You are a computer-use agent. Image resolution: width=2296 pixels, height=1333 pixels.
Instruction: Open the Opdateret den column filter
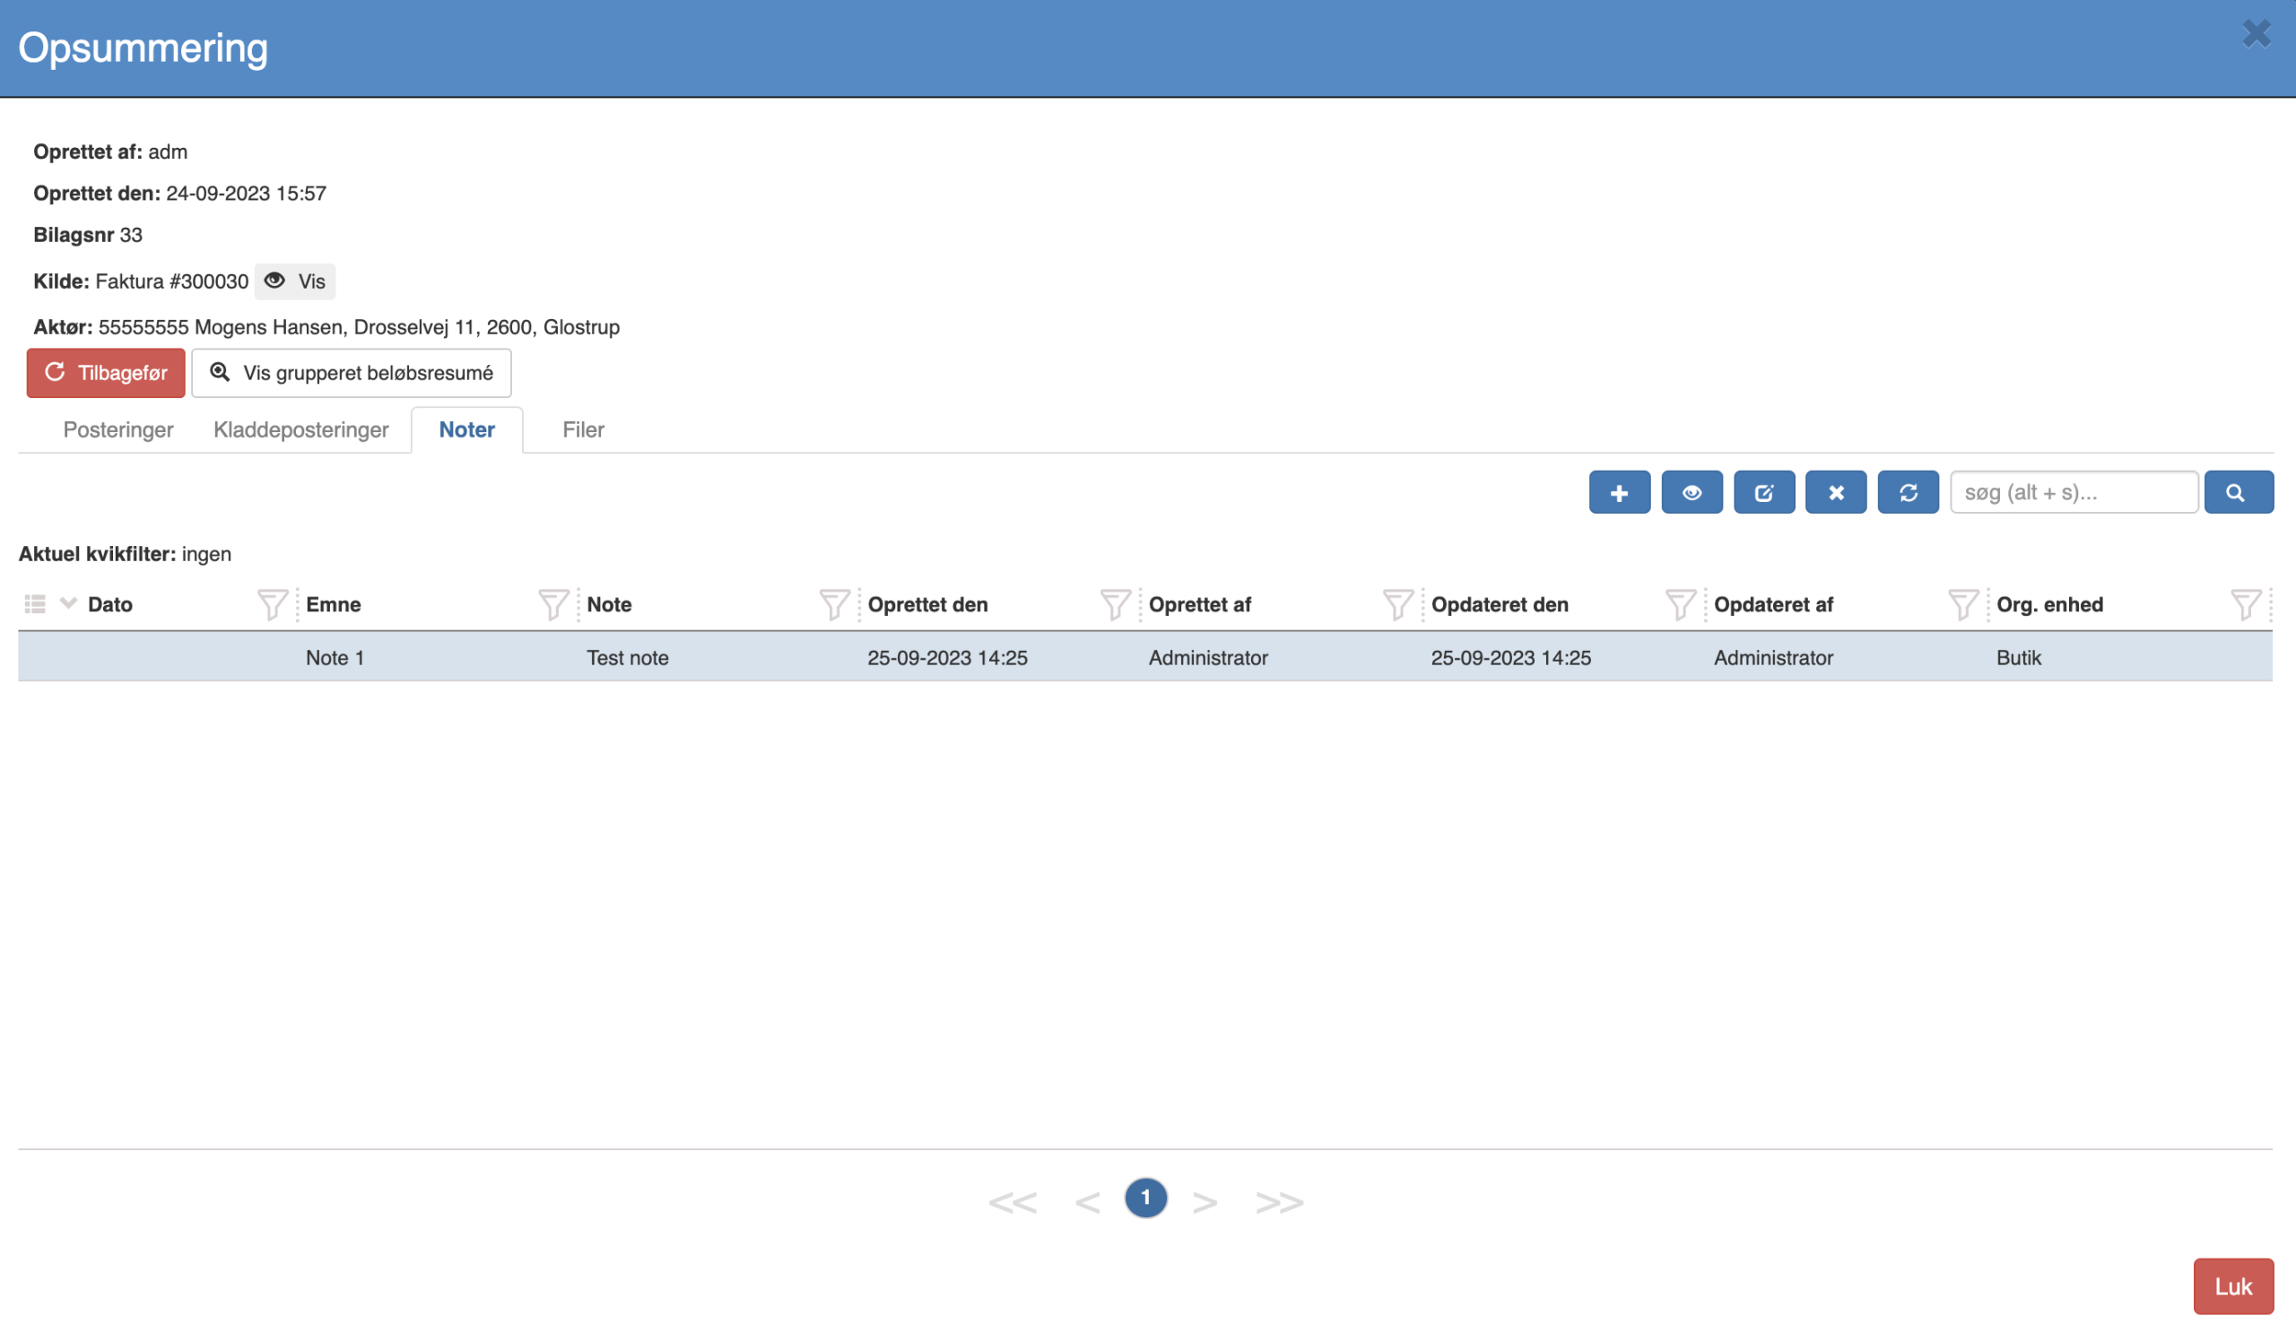[x=1680, y=604]
